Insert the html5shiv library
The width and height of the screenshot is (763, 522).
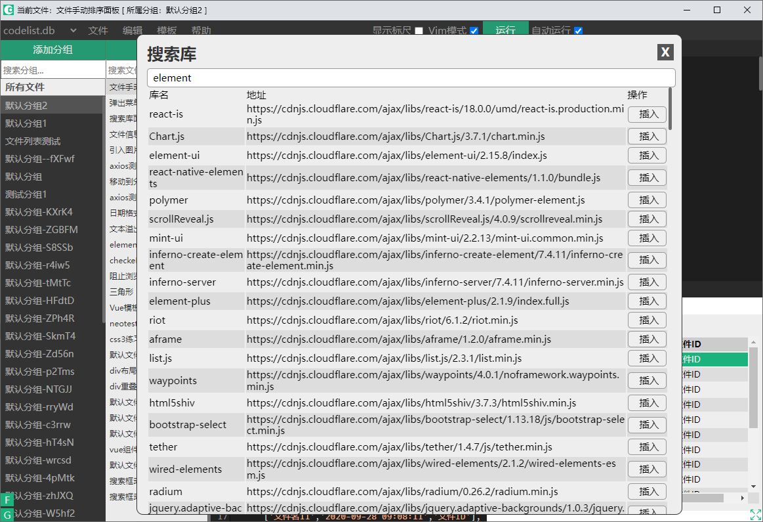coord(647,402)
